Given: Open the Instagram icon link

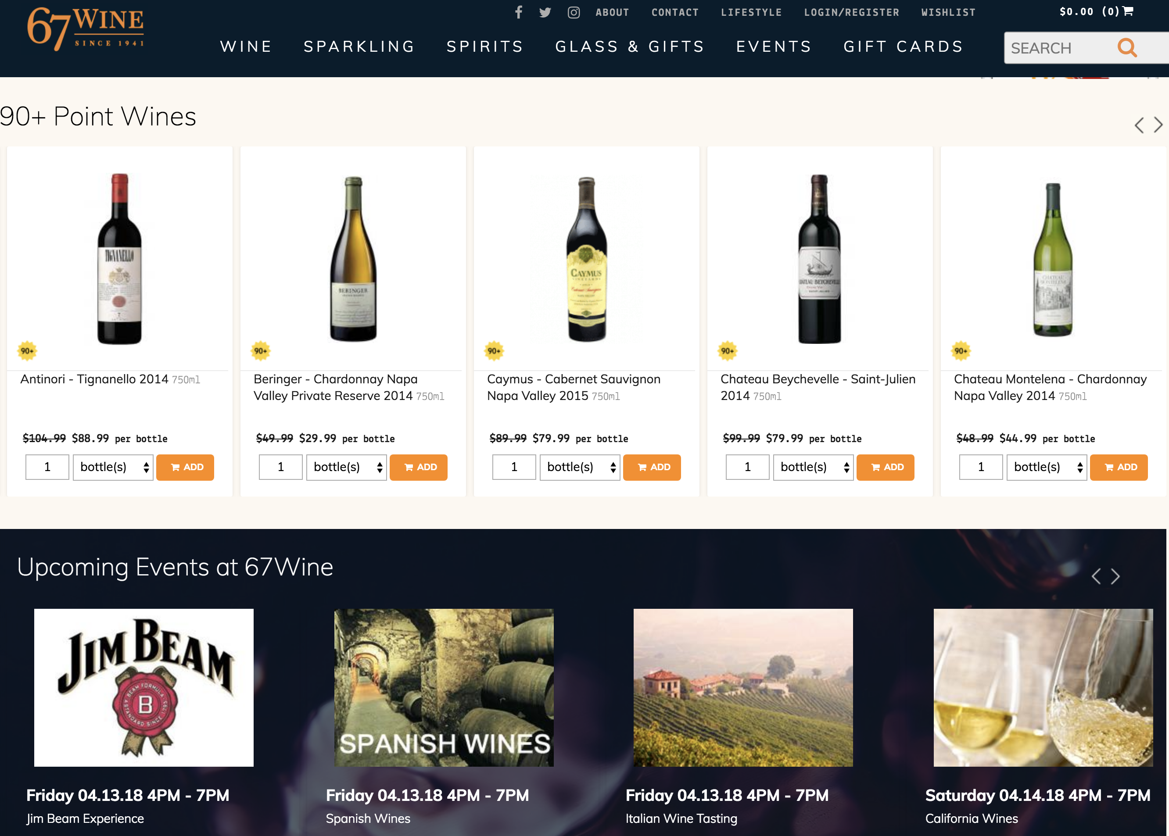Looking at the screenshot, I should (x=573, y=12).
